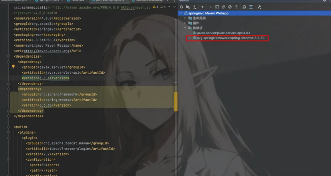Download sources and documentation icon
The image size is (331, 176).
[x=195, y=7]
